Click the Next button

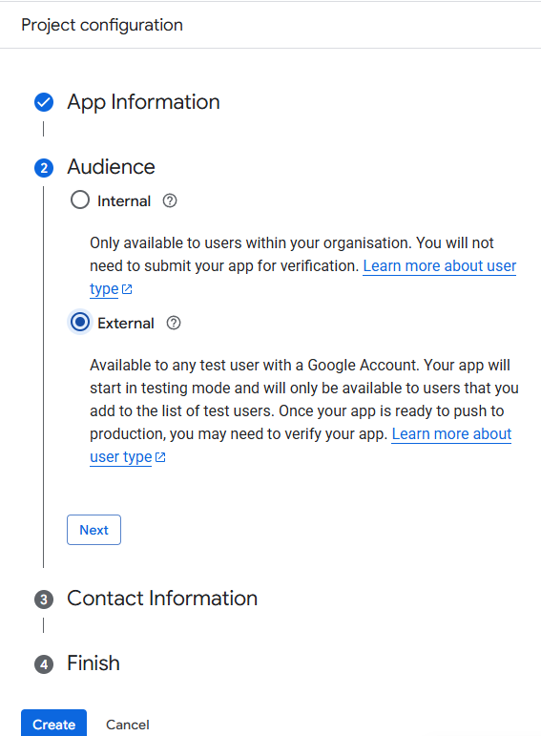[x=94, y=530]
